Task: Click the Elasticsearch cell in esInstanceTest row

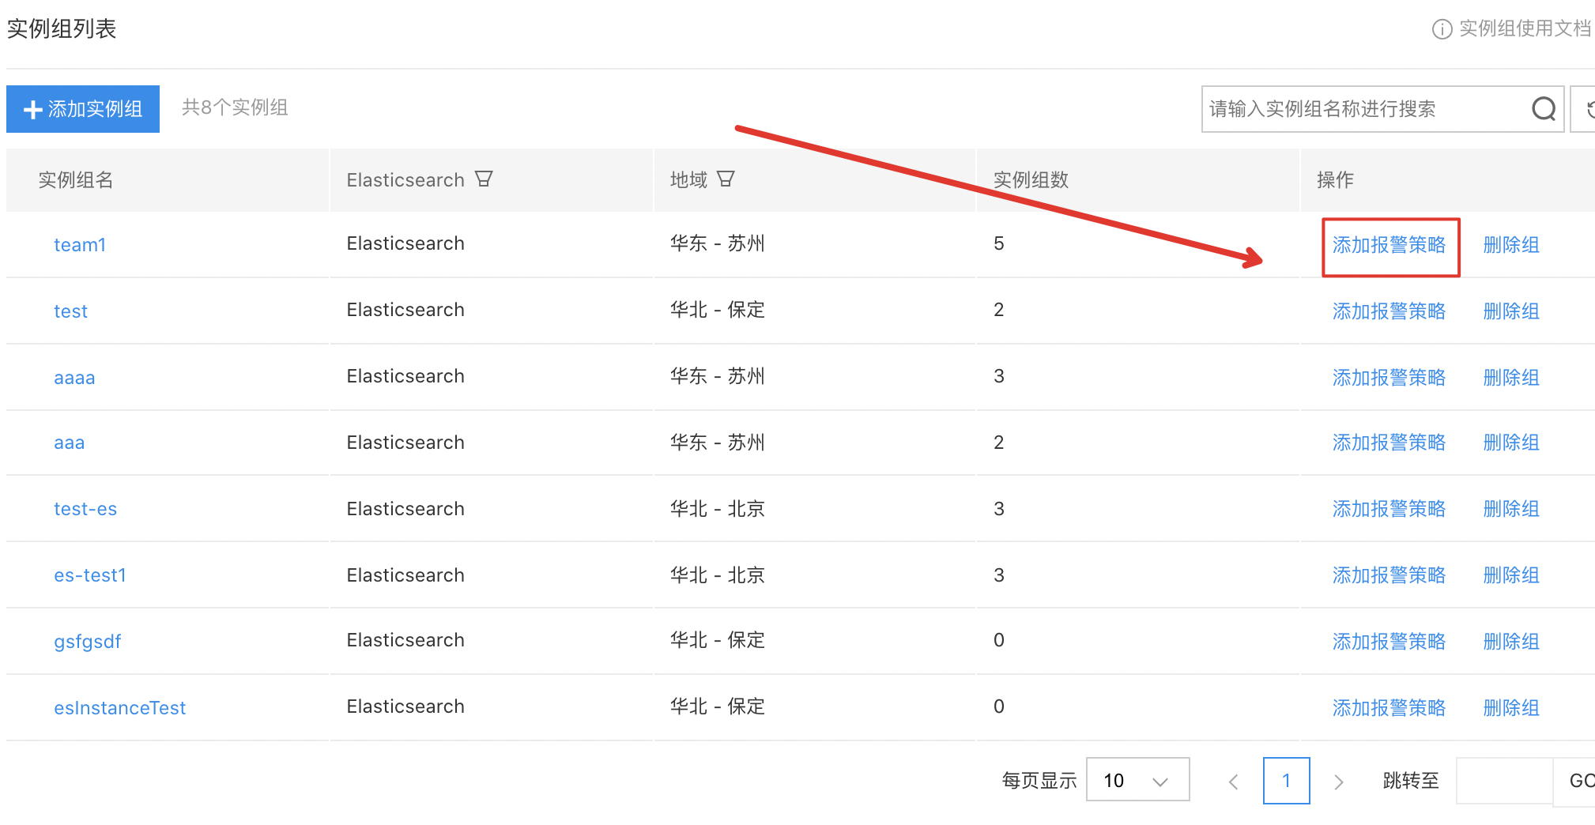Action: coord(405,706)
